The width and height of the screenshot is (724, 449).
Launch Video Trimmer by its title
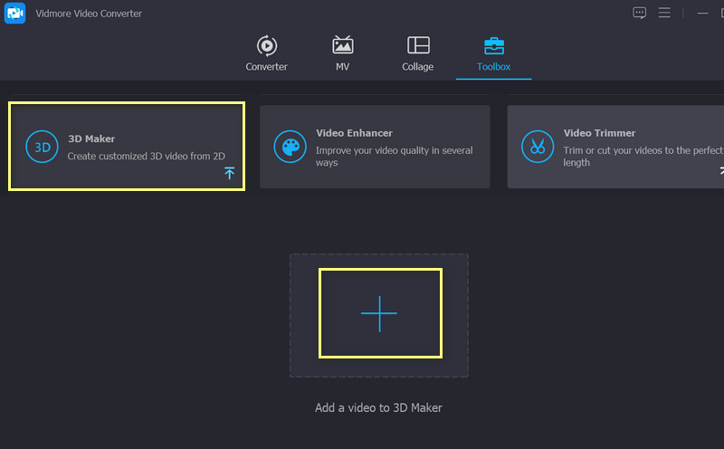pos(599,133)
